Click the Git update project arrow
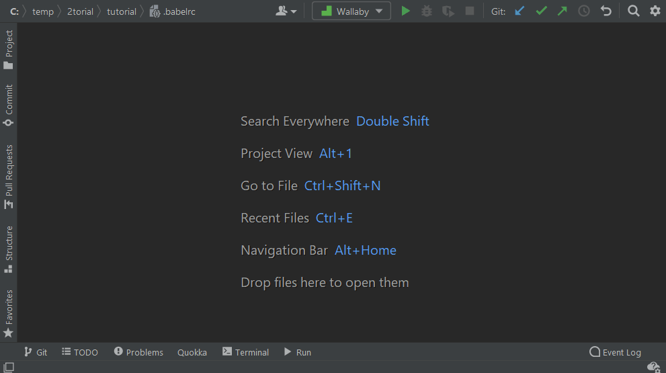The height and width of the screenshot is (373, 666). [519, 11]
